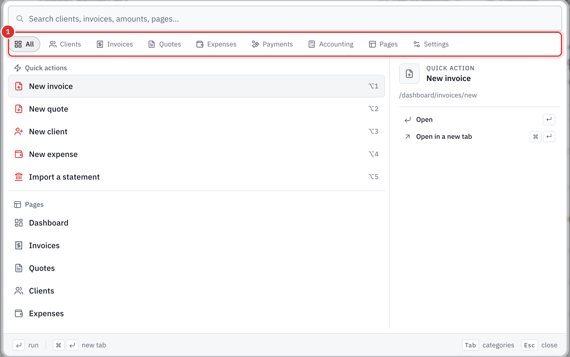570x357 pixels.
Task: Click the Open in a new tab arrow icon
Action: tap(408, 137)
